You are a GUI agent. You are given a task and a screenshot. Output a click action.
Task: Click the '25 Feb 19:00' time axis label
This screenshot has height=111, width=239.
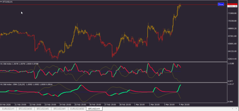click(x=80, y=105)
